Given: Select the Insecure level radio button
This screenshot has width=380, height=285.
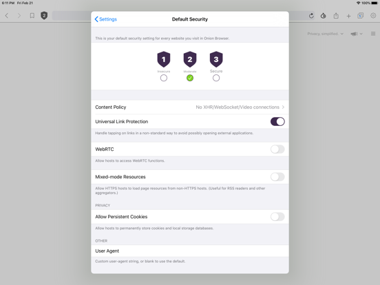Looking at the screenshot, I should 164,78.
